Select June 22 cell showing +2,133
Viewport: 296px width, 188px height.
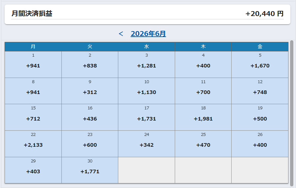33,144
